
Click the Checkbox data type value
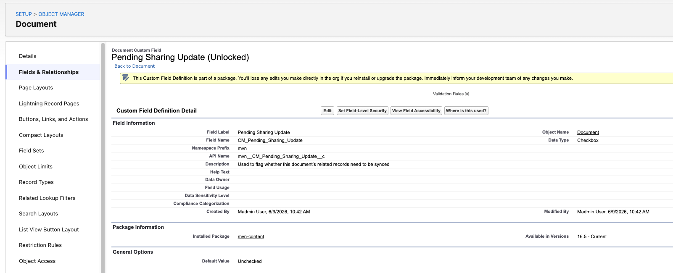(x=588, y=140)
